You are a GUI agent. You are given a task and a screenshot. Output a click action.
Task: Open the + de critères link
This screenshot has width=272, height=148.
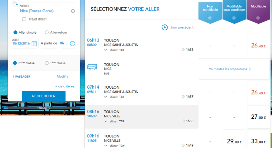(64, 86)
